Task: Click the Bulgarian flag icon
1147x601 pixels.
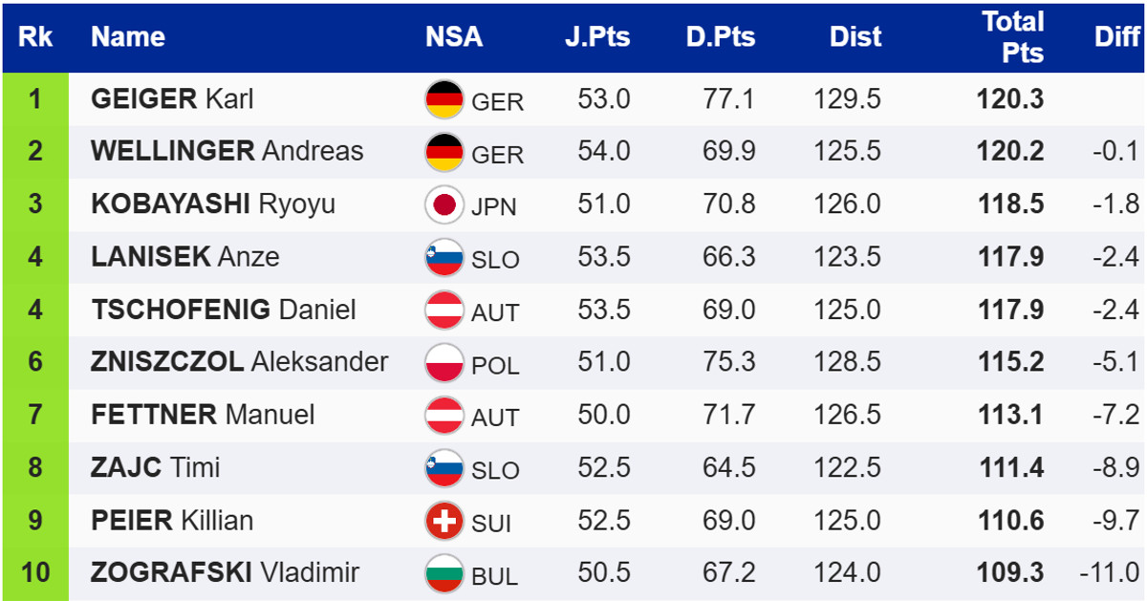Action: 444,573
